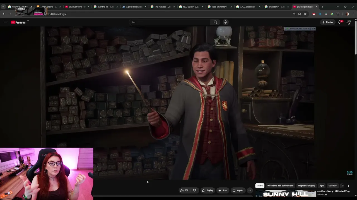Bookmark this page with the star icon
This screenshot has width=357, height=200.
click(305, 14)
